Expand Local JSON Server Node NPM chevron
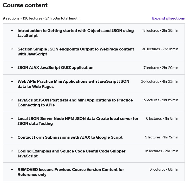Screen dimensions: 190x185 point(12,119)
